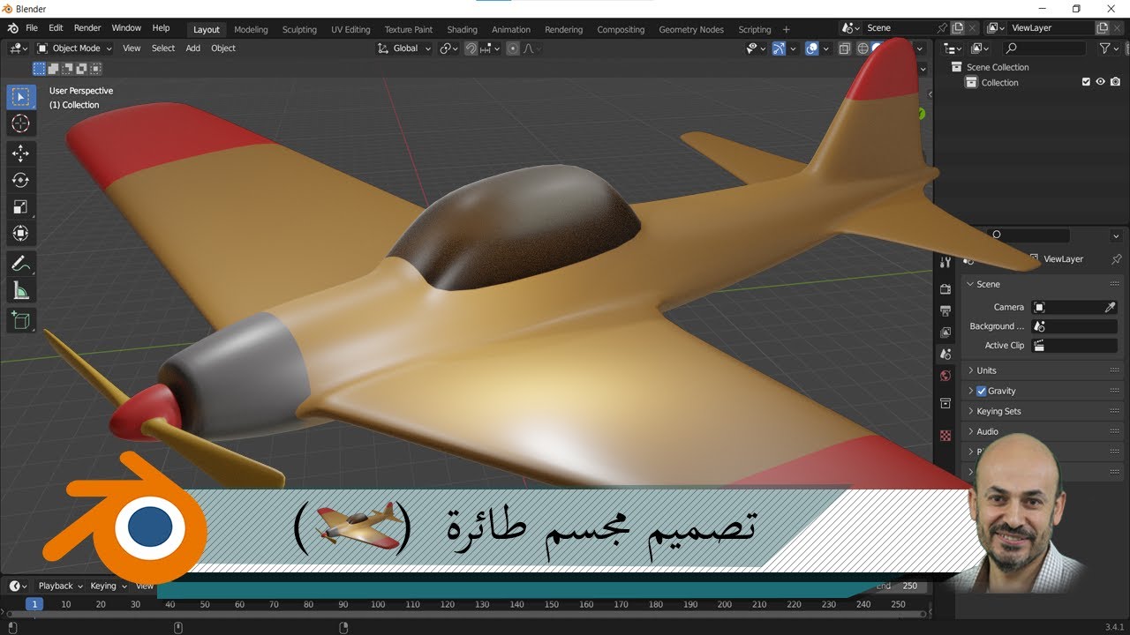
Task: Click the Camera eyedropper icon
Action: [x=1111, y=307]
